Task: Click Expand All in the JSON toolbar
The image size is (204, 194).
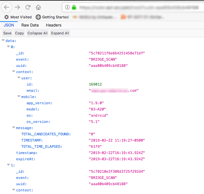Action: [x=60, y=33]
